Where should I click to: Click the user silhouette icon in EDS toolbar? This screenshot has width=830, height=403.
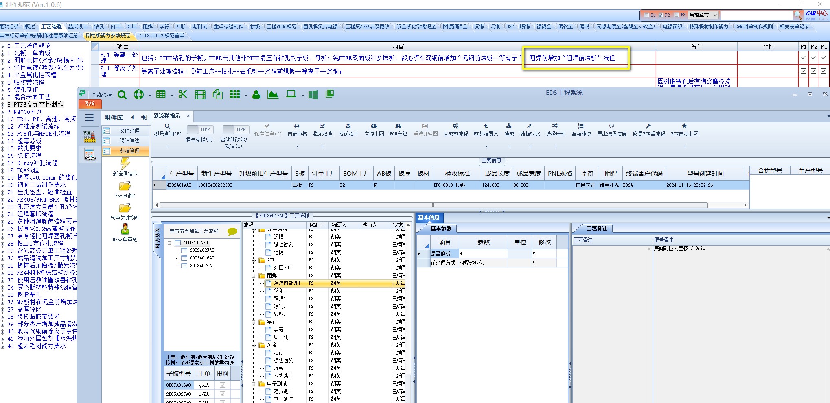pyautogui.click(x=256, y=95)
